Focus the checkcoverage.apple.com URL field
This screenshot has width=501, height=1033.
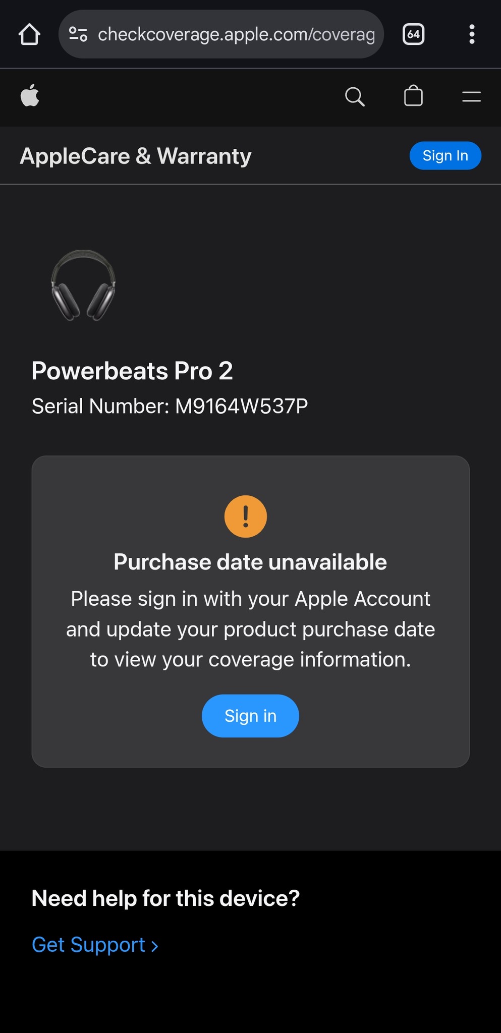pos(236,34)
